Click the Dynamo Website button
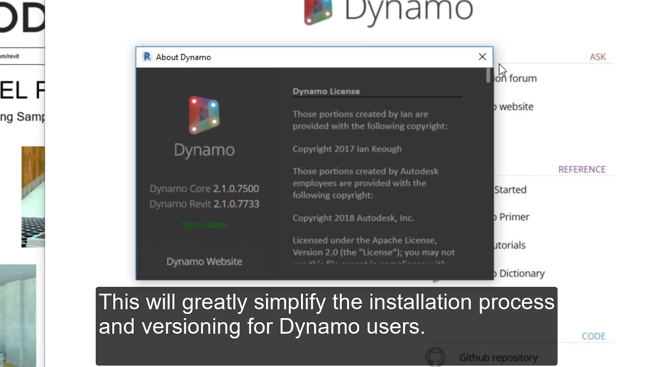Viewport: 653px width, 367px height. pyautogui.click(x=204, y=261)
